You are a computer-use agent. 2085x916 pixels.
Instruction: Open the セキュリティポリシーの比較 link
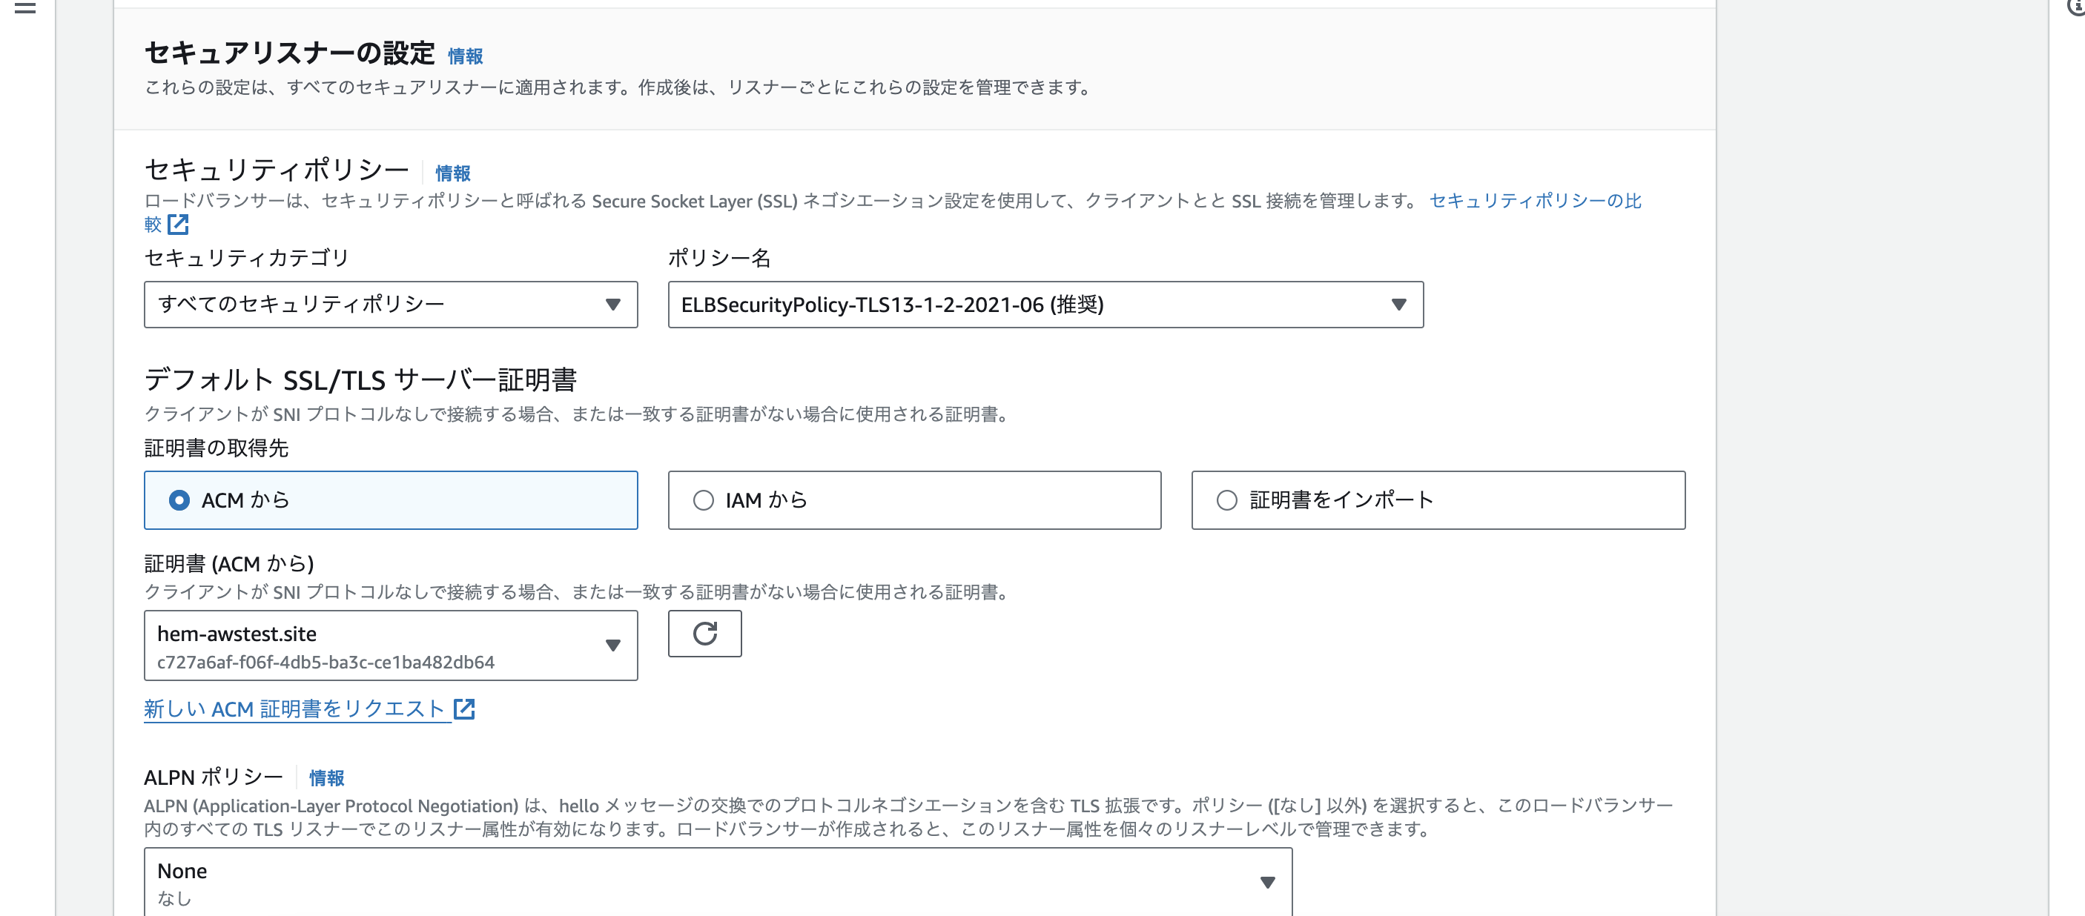[1535, 201]
